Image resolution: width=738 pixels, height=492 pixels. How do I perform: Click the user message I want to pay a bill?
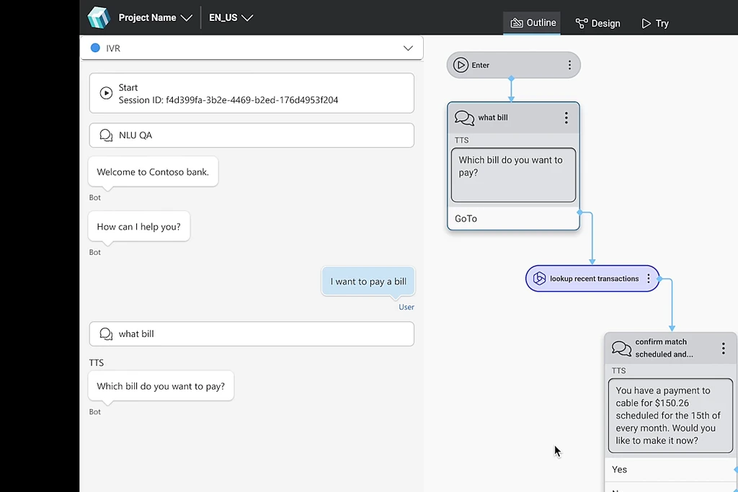[368, 281]
